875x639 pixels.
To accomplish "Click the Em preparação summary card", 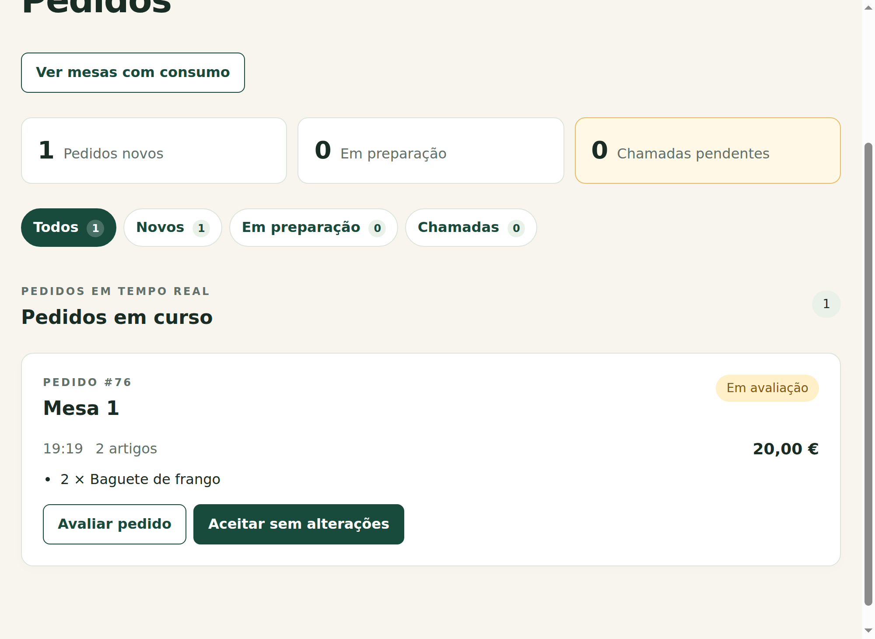I will (x=431, y=151).
